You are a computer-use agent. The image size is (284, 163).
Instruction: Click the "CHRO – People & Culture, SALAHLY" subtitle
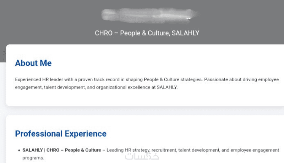coord(147,33)
